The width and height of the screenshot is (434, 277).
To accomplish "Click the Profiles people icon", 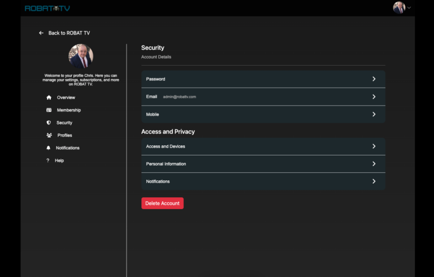I will pos(49,135).
